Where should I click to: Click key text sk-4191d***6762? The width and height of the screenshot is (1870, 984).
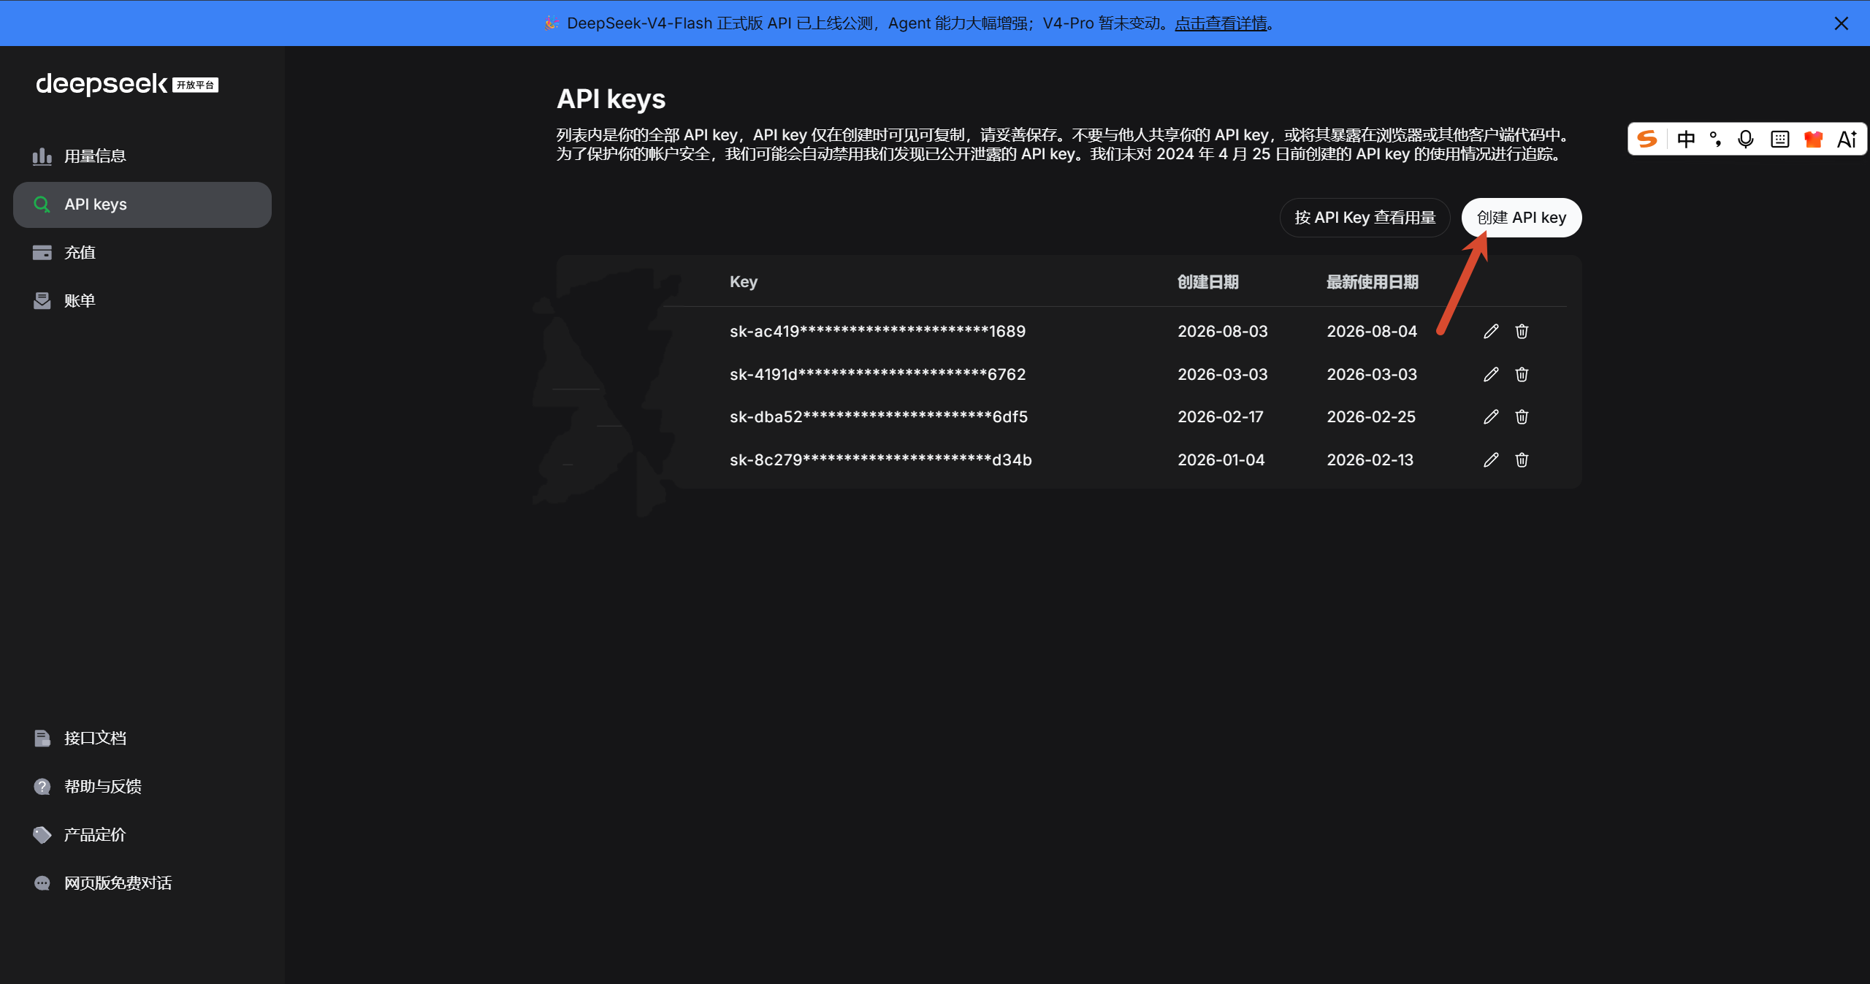click(877, 375)
